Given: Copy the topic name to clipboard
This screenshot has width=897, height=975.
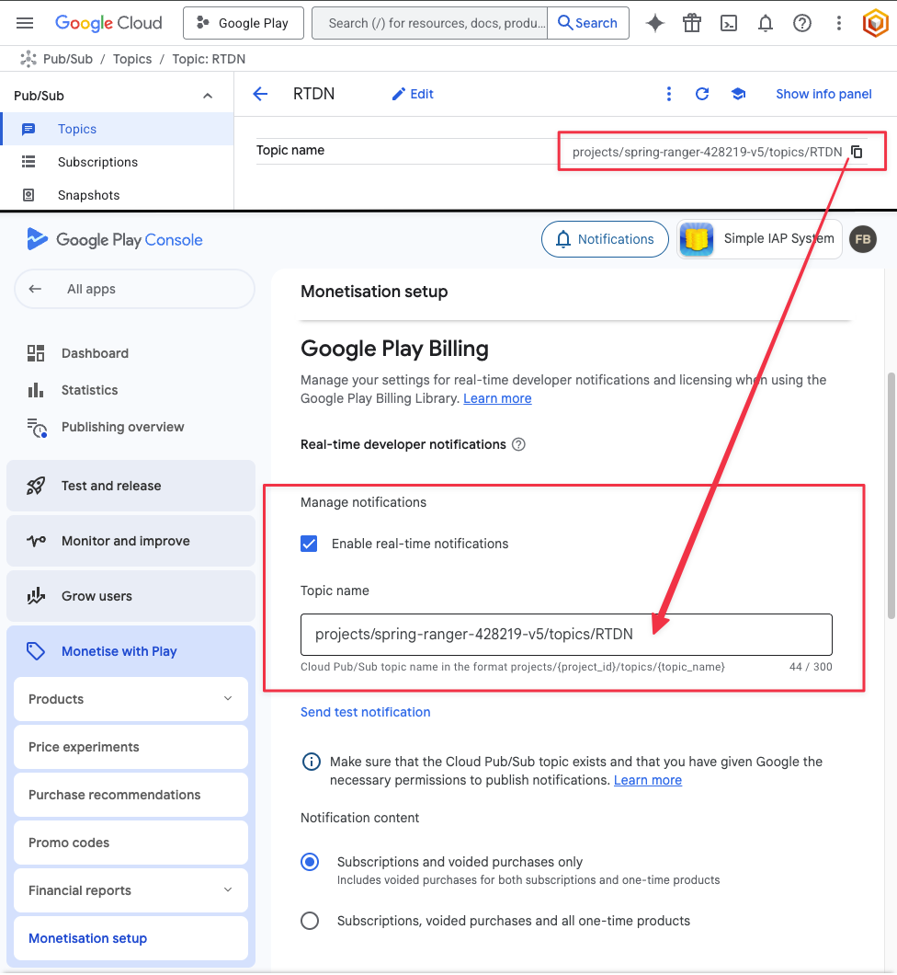Looking at the screenshot, I should [x=857, y=152].
